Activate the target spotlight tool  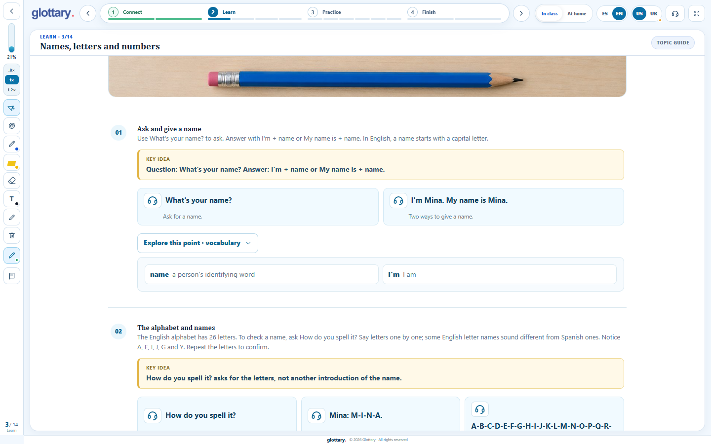point(12,126)
